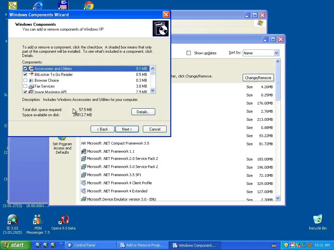Click the programs list scrollbar thumb

278,82
